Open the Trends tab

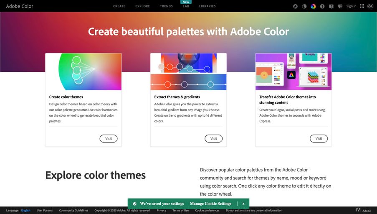point(167,6)
